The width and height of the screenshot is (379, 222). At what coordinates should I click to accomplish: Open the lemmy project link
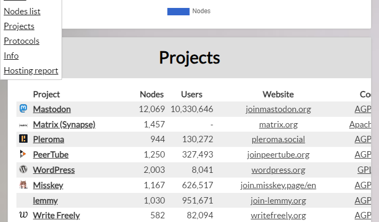(45, 200)
